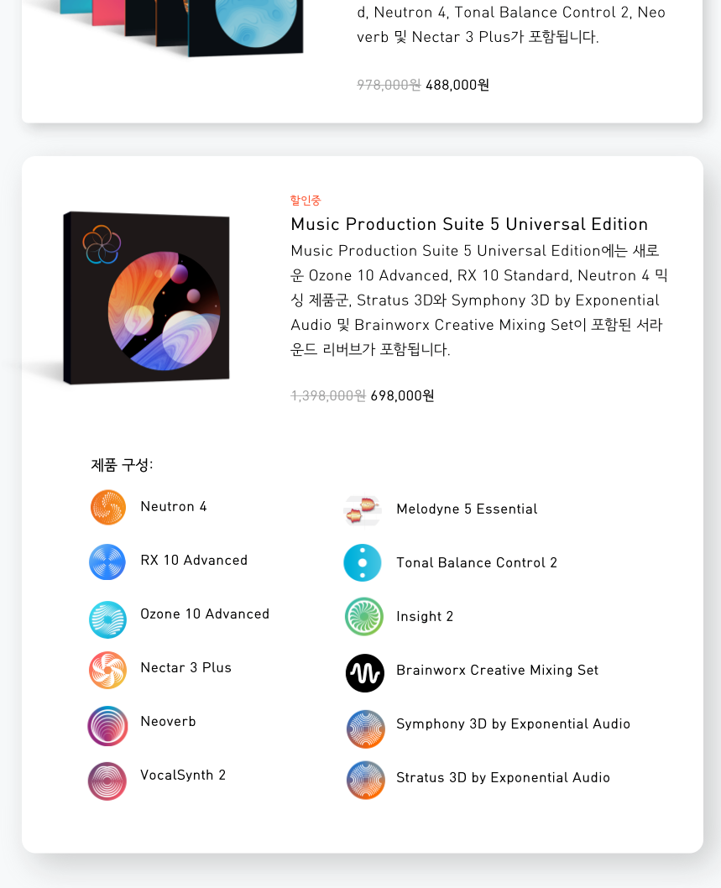Viewport: 721px width, 888px height.
Task: Click the Tonal Balance Control 2 icon
Action: pyautogui.click(x=363, y=562)
